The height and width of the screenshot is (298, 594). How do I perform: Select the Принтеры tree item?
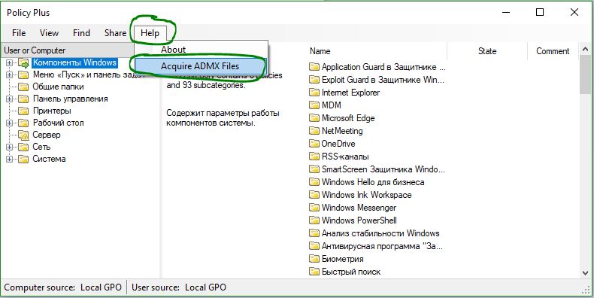[52, 111]
